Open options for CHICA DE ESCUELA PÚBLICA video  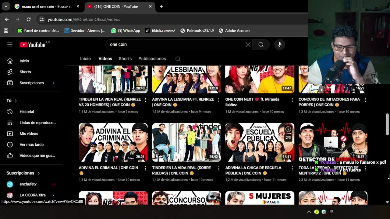coord(292,168)
